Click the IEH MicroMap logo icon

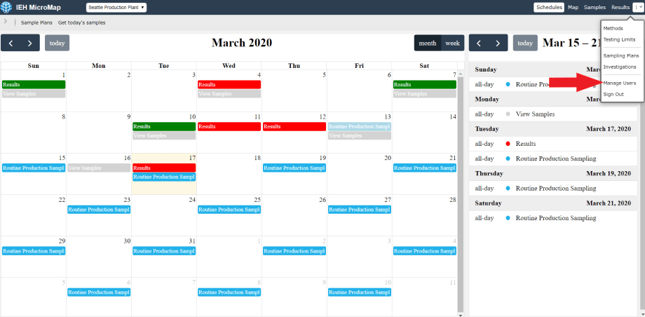click(7, 7)
